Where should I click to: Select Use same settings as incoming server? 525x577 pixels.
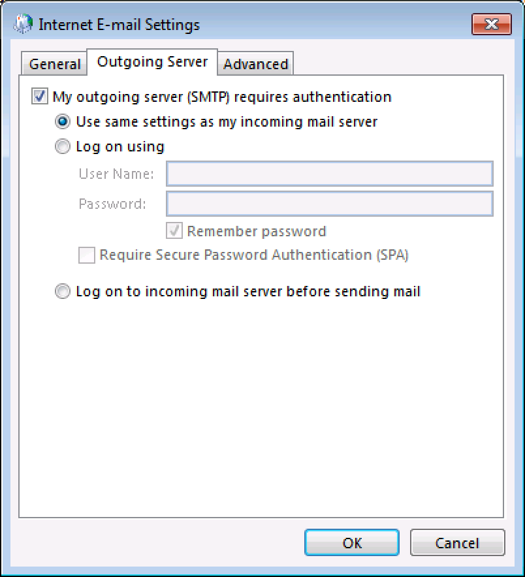[x=62, y=121]
